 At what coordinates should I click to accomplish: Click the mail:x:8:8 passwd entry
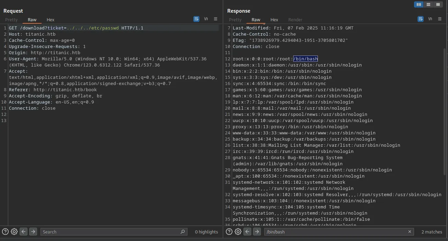(x=292, y=108)
